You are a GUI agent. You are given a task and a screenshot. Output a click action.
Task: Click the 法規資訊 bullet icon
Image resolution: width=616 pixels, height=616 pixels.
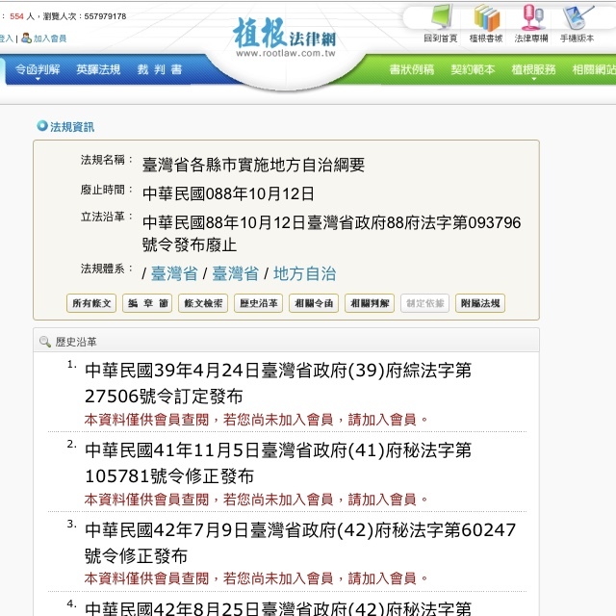click(x=41, y=126)
